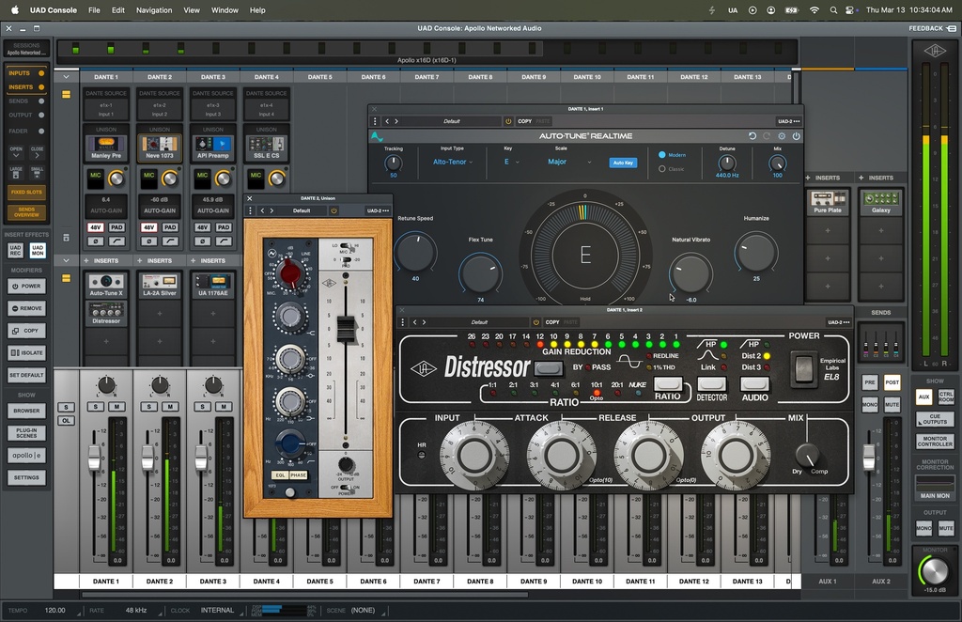
Task: Open the Pure Plate insert on AUX 1
Action: (828, 202)
